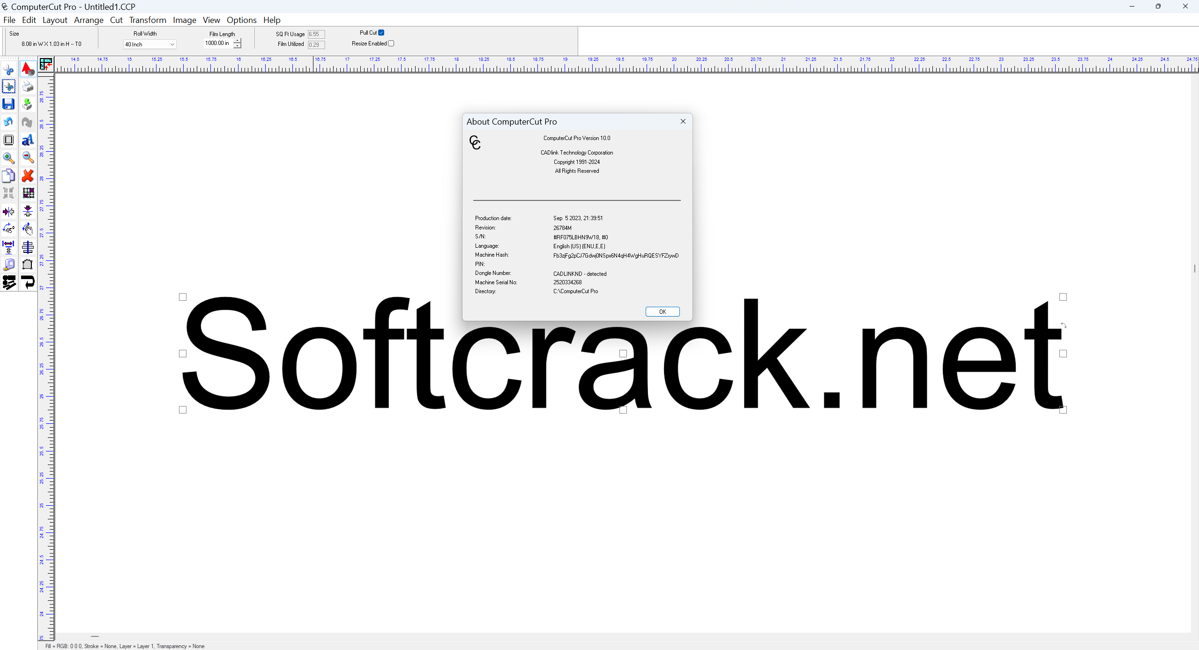Open the Roll Width dropdown

coord(172,44)
